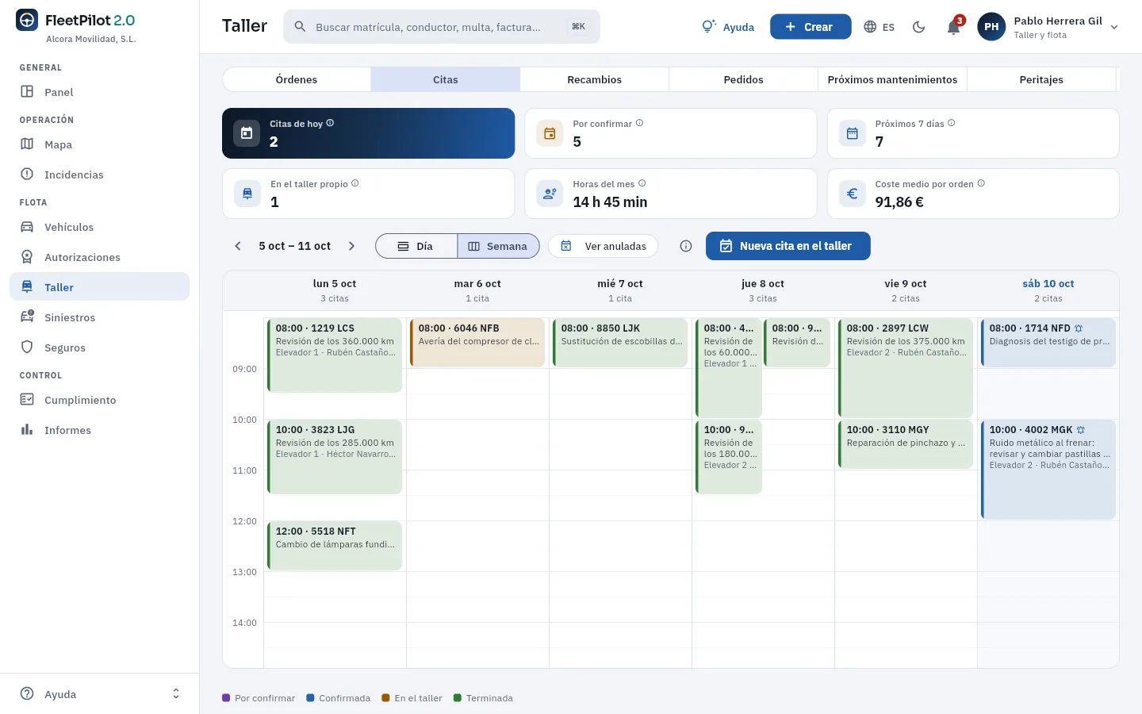
Task: Toggle Ver anuladas
Action: point(603,246)
